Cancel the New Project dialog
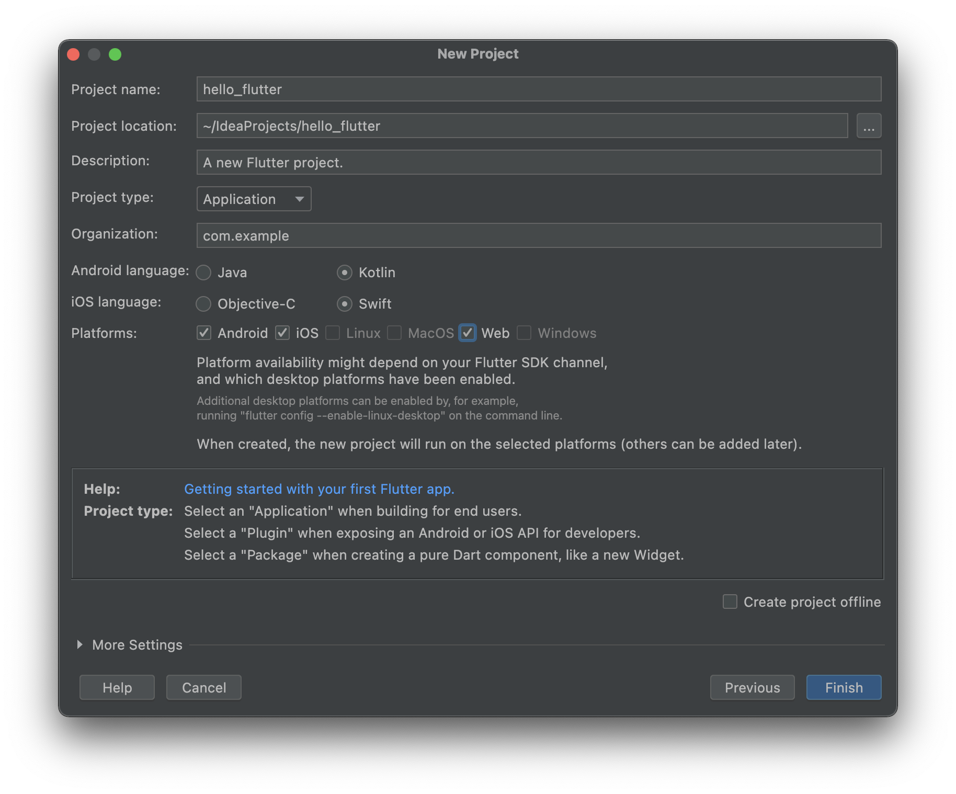Image resolution: width=956 pixels, height=794 pixels. 204,687
